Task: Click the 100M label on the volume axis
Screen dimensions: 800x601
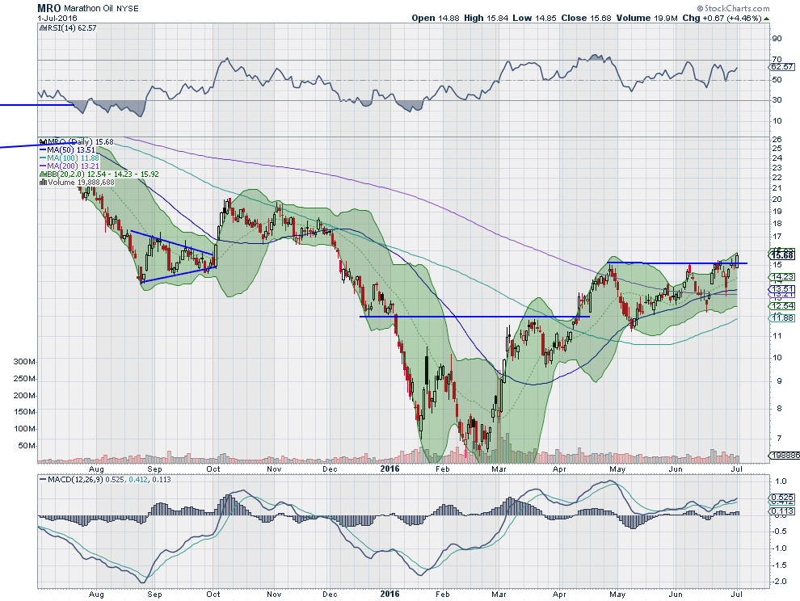Action: click(x=24, y=429)
